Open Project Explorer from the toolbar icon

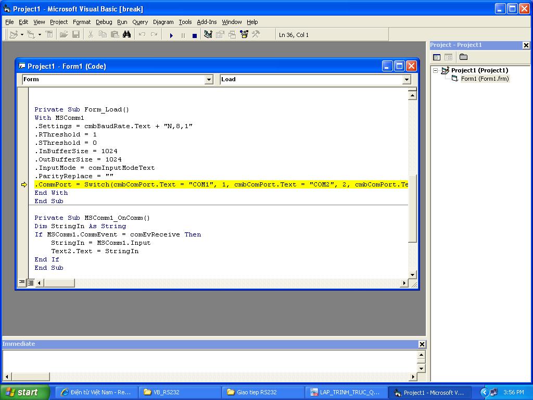tap(208, 34)
